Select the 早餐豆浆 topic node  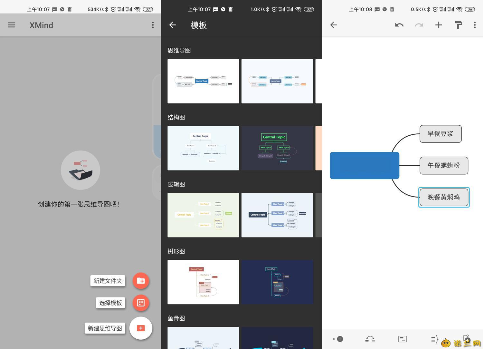pyautogui.click(x=440, y=134)
